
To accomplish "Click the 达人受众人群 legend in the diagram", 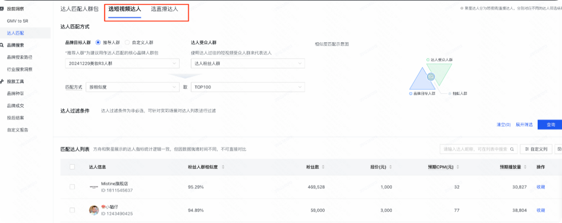I will coord(439,59).
